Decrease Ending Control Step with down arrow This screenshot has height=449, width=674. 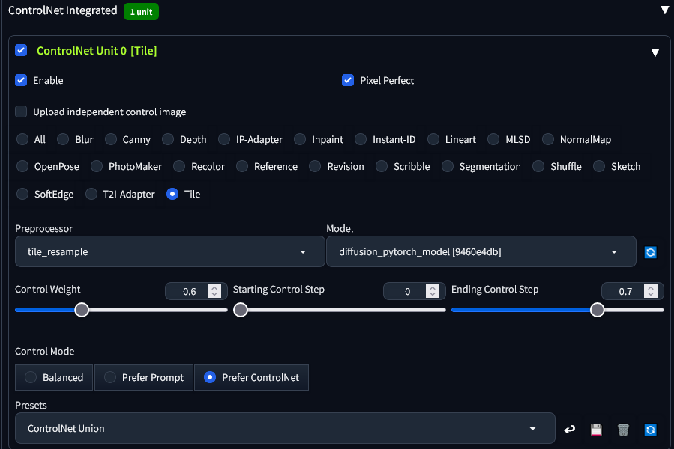(651, 294)
